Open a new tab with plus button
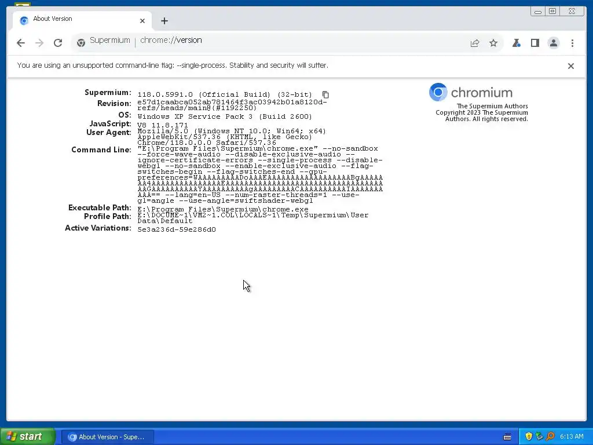Image resolution: width=593 pixels, height=445 pixels. click(x=164, y=21)
